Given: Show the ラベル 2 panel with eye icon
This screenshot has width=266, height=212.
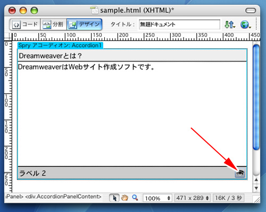Looking at the screenshot, I should pyautogui.click(x=240, y=173).
